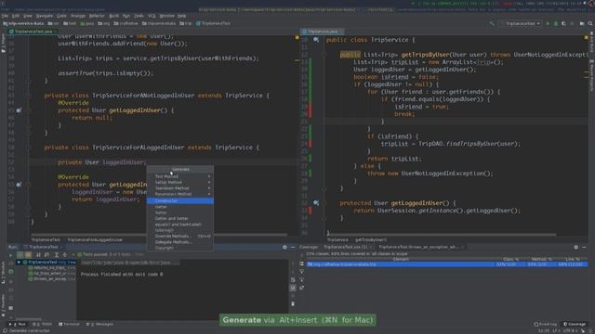Click red coverage marker at line 19

[x=311, y=107]
